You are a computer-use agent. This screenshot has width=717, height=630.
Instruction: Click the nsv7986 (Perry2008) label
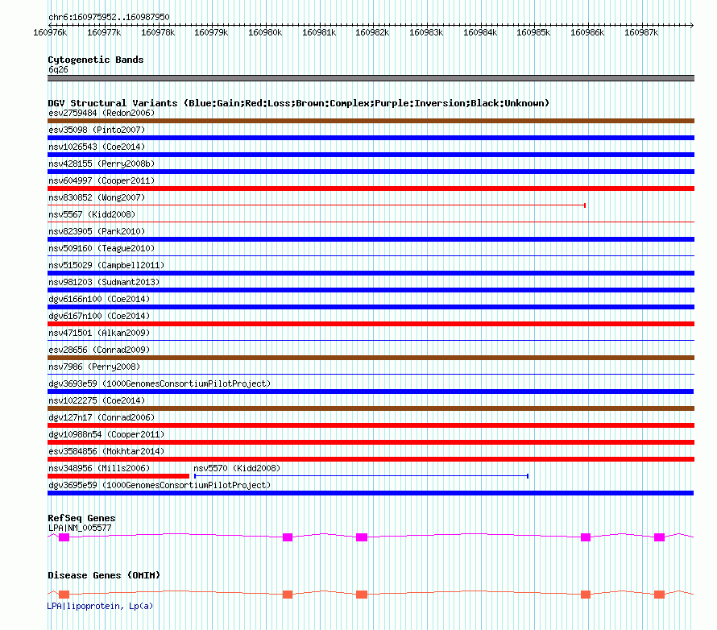(94, 367)
